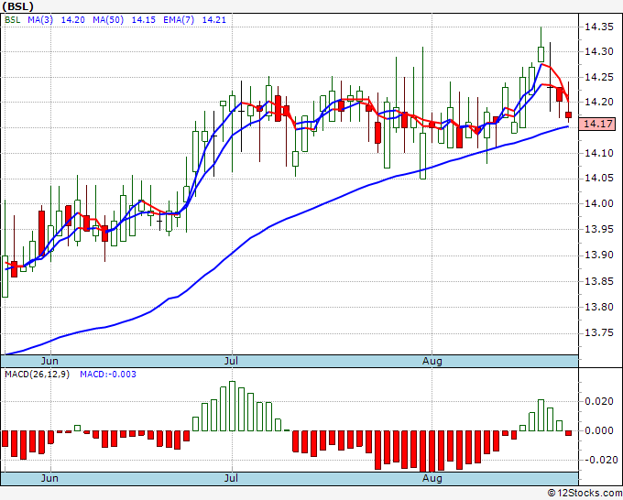Click the 14.15 MA(50) value
Screen dimensions: 623x500
144,20
